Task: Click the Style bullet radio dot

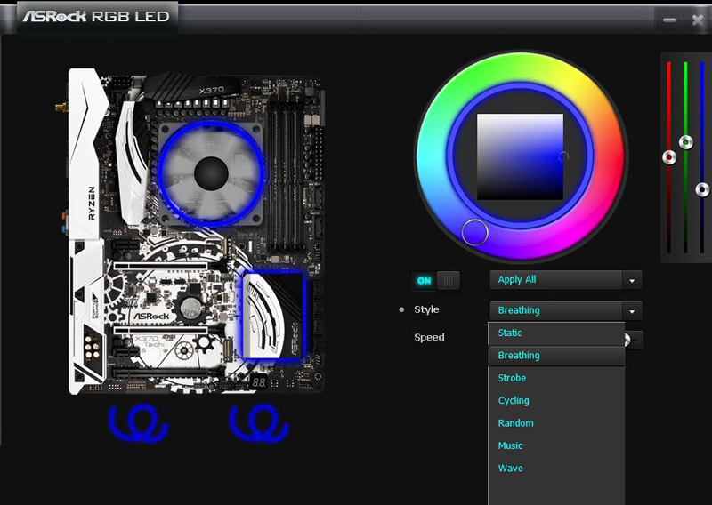Action: click(x=401, y=310)
